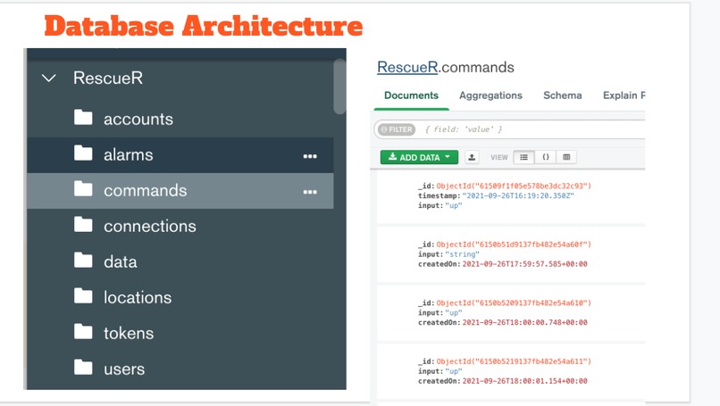The height and width of the screenshot is (406, 720).
Task: Switch to table view
Action: tap(566, 157)
